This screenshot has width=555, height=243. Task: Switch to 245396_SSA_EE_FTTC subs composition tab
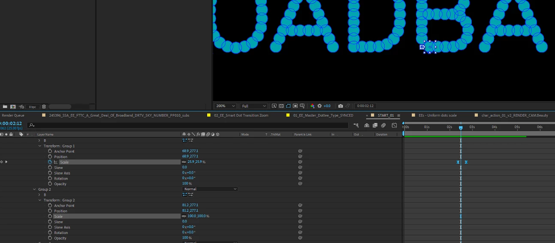[x=119, y=115]
